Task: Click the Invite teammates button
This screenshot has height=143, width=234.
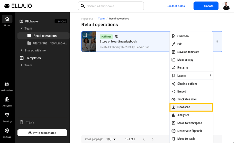Action: tap(42, 133)
